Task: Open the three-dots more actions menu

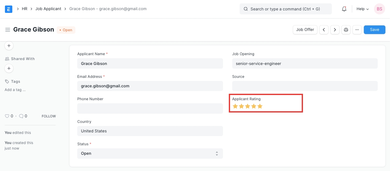Action: tap(357, 30)
